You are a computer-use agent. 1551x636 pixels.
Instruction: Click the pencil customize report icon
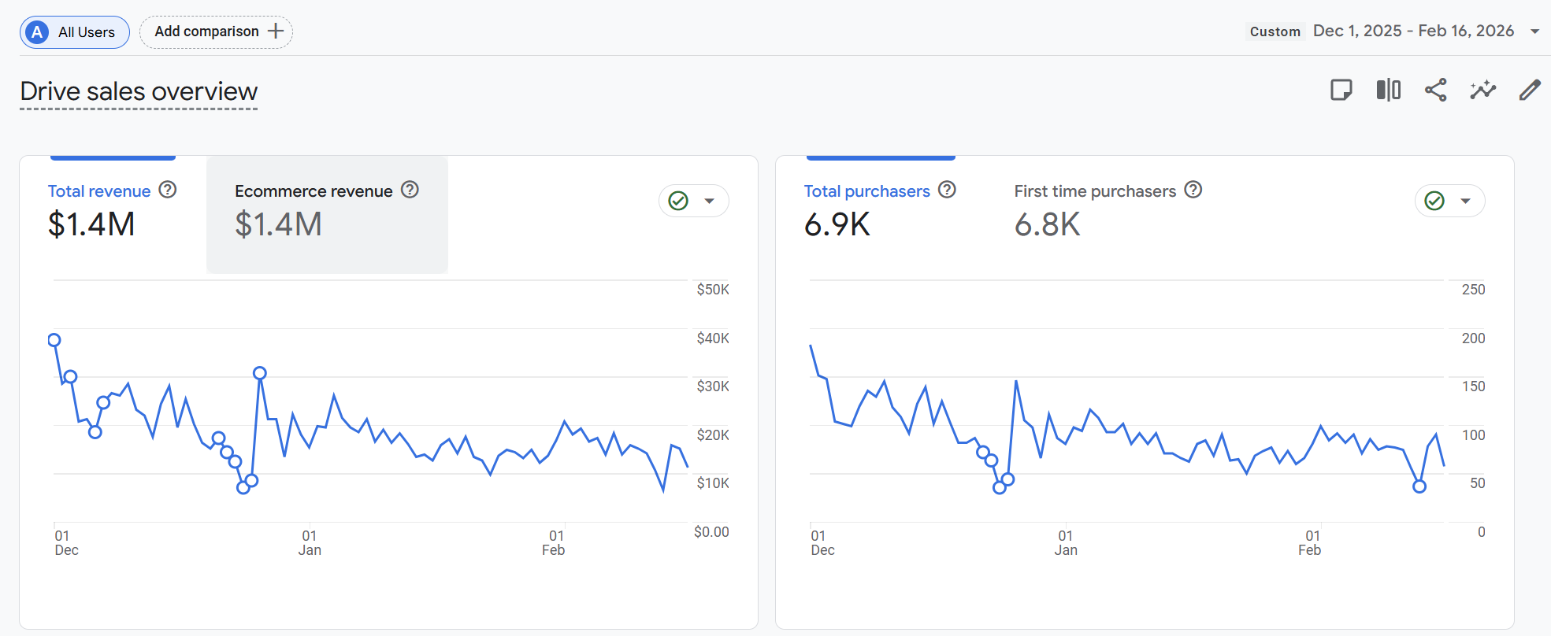(1530, 90)
